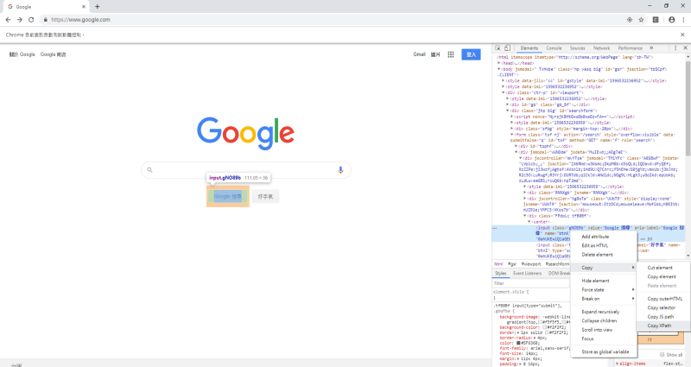The image size is (691, 367).
Task: Click the magnifier icon in search box
Action: [x=149, y=169]
